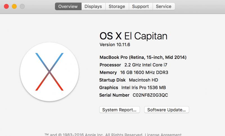Screen dimensions: 225x136
Task: Select the Overview tab
Action: 68,6
